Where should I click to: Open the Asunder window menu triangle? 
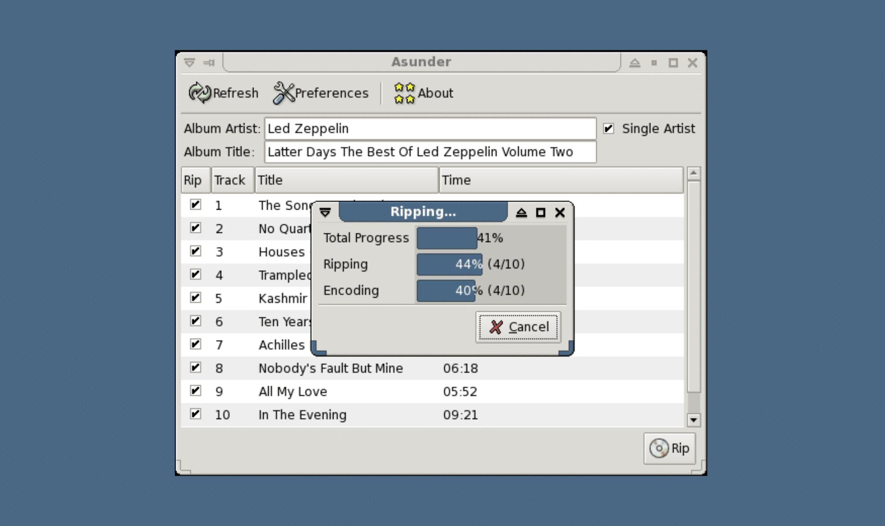click(x=190, y=62)
